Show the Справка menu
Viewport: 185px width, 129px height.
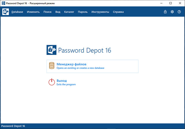119,12
